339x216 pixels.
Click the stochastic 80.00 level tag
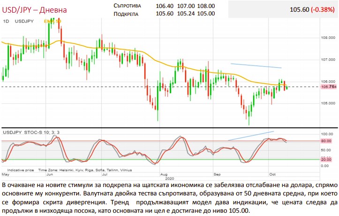click(326, 141)
